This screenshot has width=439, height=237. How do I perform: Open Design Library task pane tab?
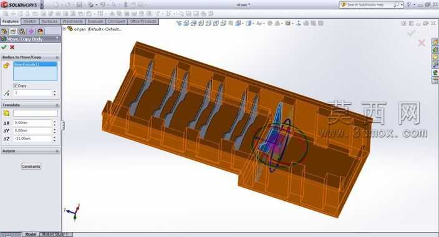[435, 50]
